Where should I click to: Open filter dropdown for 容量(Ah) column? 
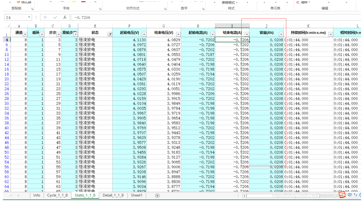(281, 34)
